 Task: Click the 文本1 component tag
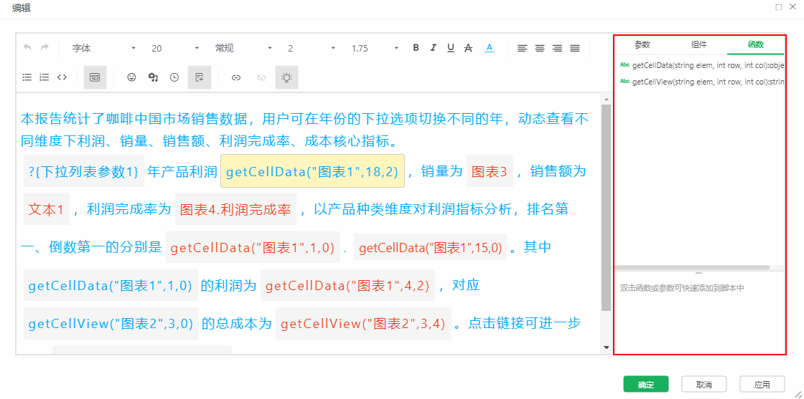pyautogui.click(x=47, y=209)
